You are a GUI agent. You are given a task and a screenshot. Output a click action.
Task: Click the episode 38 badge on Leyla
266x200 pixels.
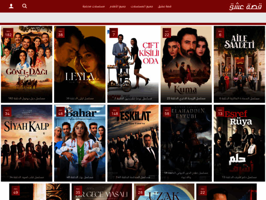coord(60,33)
